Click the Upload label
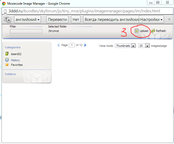 point(144,31)
